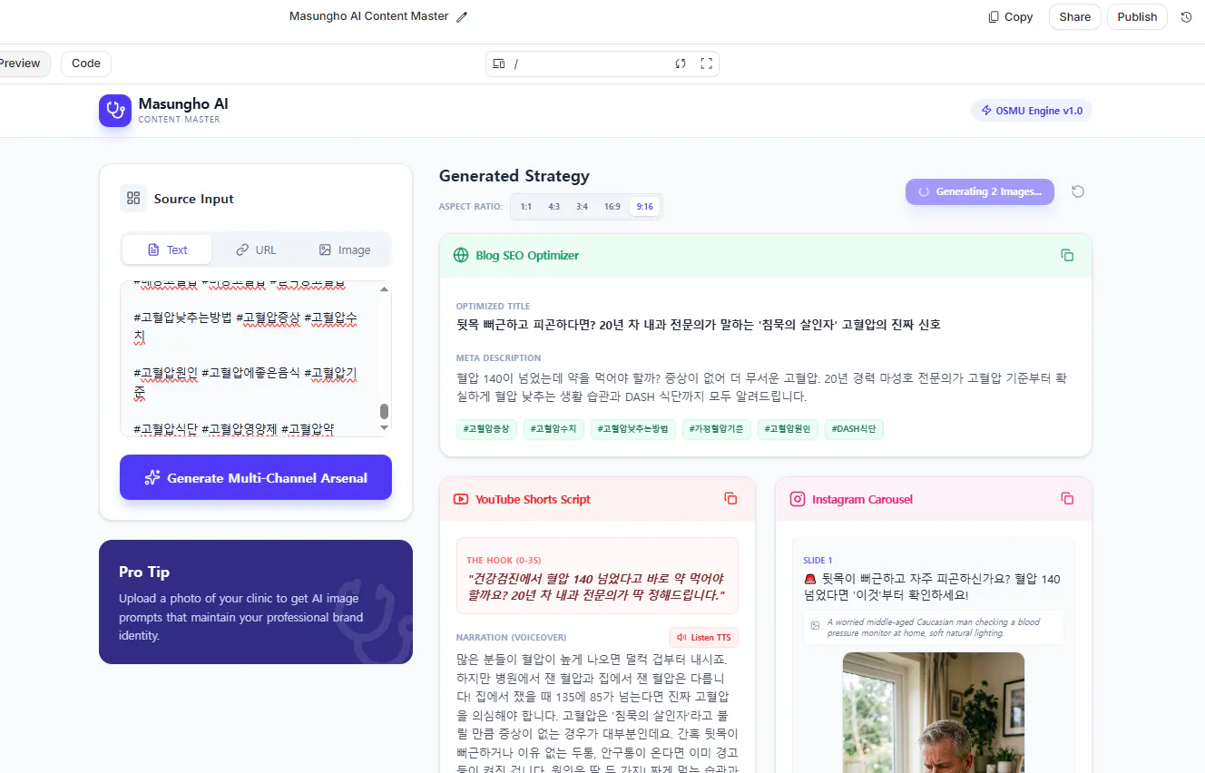
Task: Click the Slide 1 caption text
Action: [932, 587]
